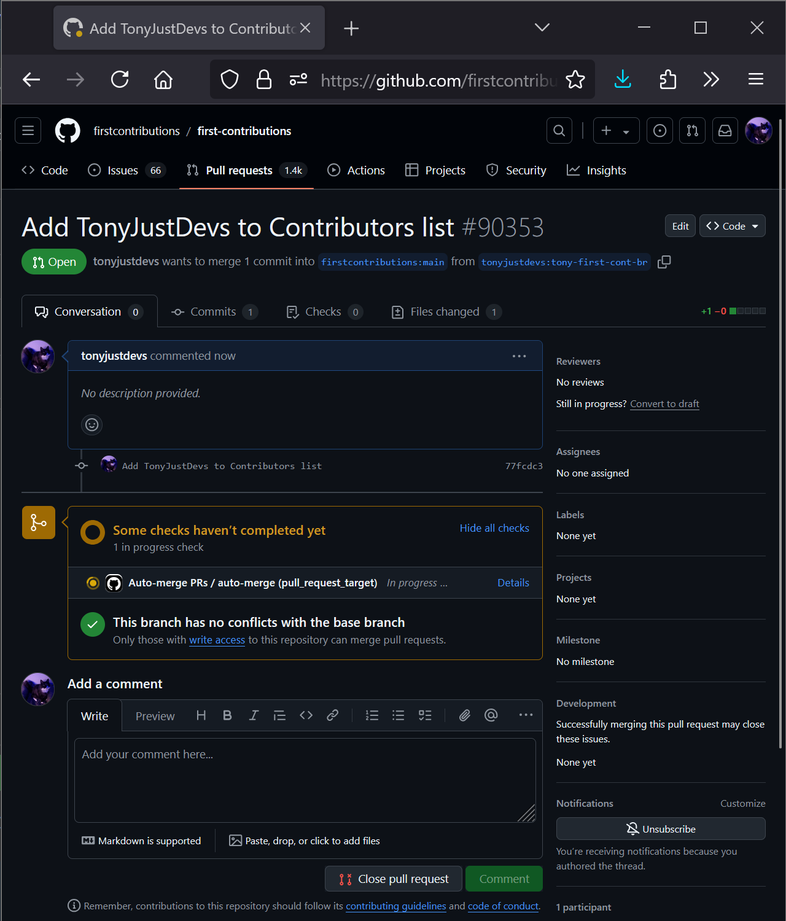
Task: Insert a bulleted list in the editor
Action: click(399, 715)
